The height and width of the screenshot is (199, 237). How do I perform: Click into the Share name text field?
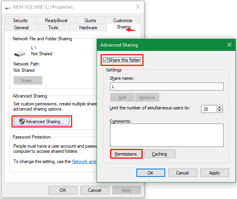(166, 86)
